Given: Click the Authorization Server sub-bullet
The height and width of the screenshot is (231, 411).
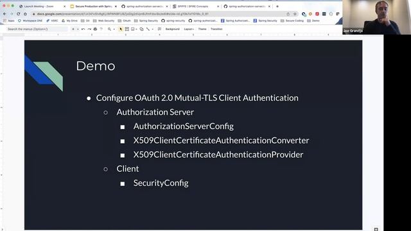Looking at the screenshot, I should (x=155, y=112).
